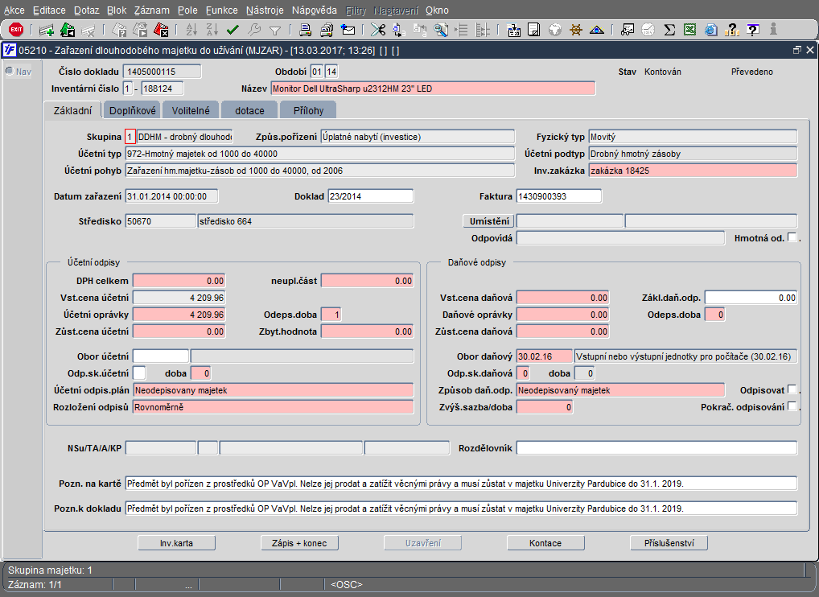
Task: Check the Pokrač. odpisování checkbox
Action: point(792,407)
